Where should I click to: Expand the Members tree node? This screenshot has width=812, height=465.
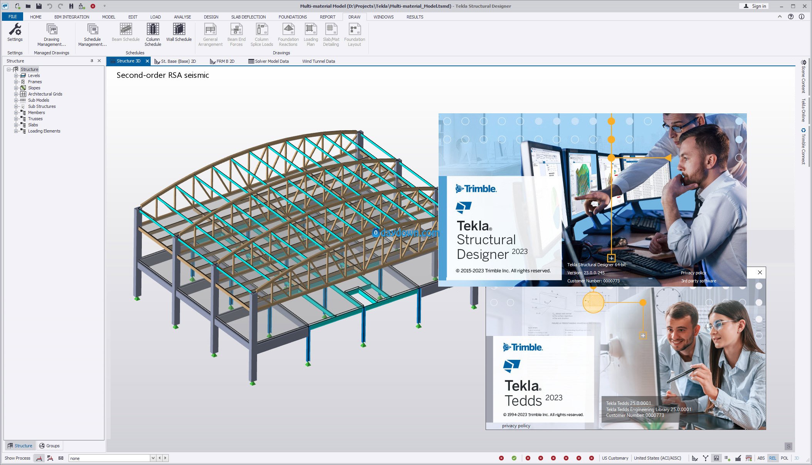(x=16, y=112)
